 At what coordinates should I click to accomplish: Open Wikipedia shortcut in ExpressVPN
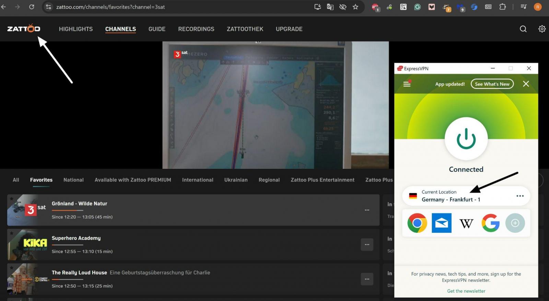coord(466,223)
